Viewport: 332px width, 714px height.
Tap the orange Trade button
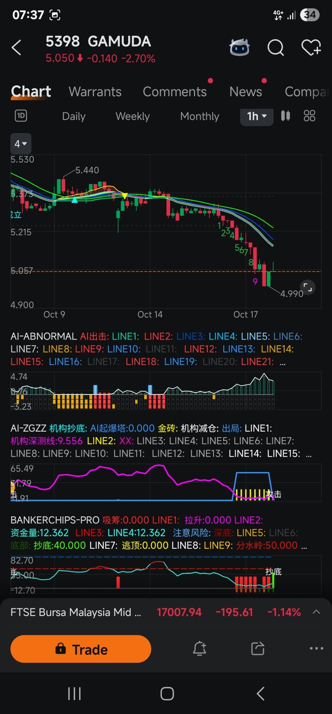point(81,649)
